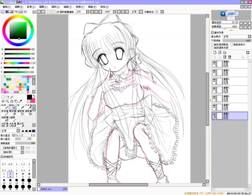The width and height of the screenshot is (252, 195).
Task: Toggle the selection edge display checkbox
Action: coord(58,12)
